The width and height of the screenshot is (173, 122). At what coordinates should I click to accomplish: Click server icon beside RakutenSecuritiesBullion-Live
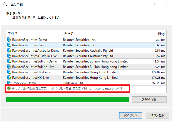point(9,67)
